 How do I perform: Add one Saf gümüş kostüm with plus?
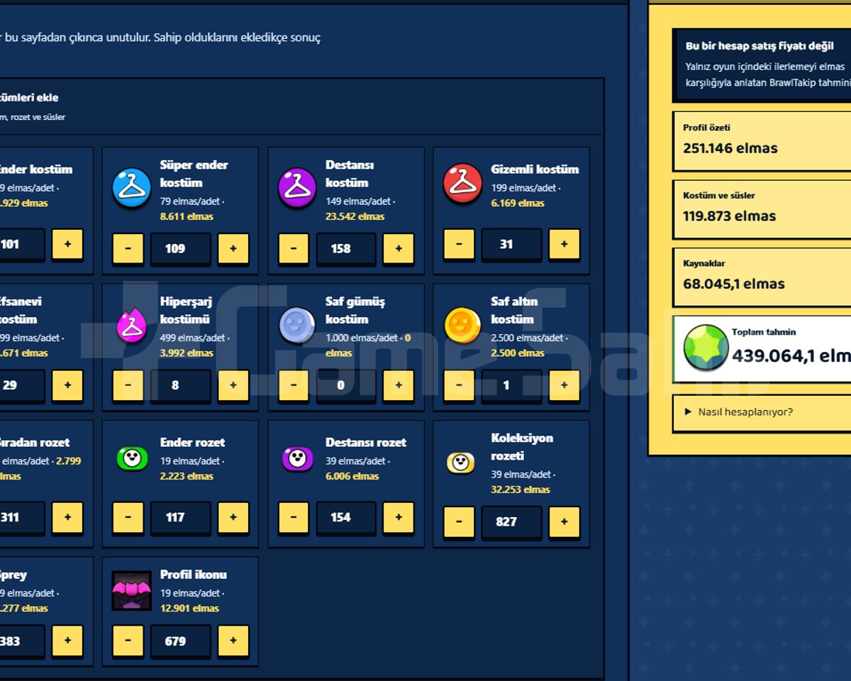click(x=399, y=385)
